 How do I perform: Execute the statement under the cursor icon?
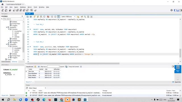[38, 17]
